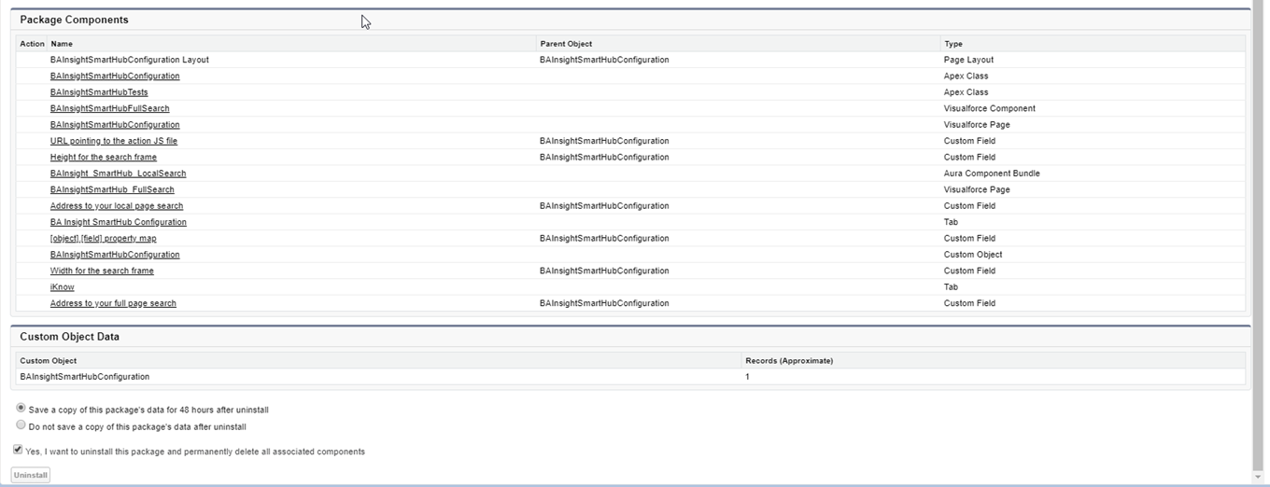Open the iKnow tab link

pyautogui.click(x=62, y=287)
